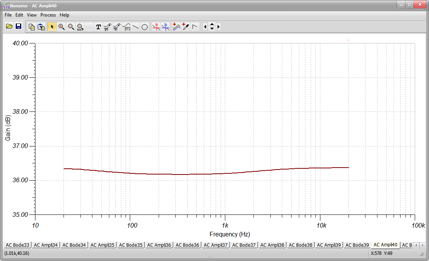Viewport: 429px width, 261px height.
Task: Click the 1k x-axis tick label
Action: click(225, 225)
